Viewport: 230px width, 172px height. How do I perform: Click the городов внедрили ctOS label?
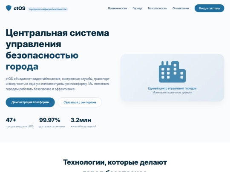[x=20, y=126]
